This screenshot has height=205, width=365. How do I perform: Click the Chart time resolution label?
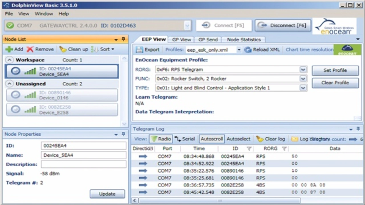tap(309, 50)
